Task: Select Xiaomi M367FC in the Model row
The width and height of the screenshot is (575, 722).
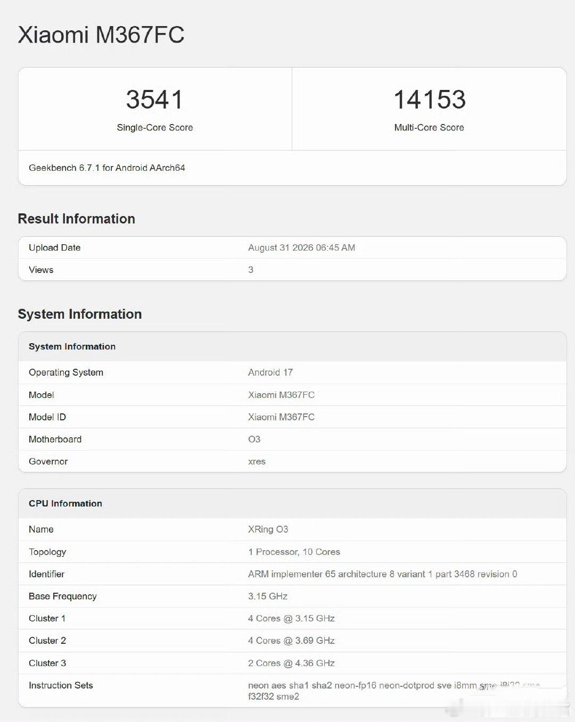Action: (281, 395)
